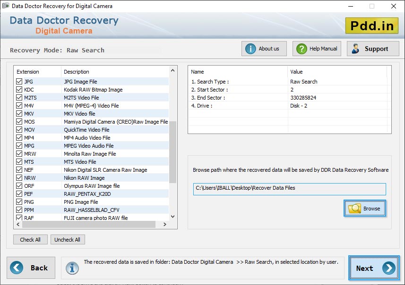Click the End Sector value 330285824
Viewport: 405px width, 285px height.
tap(303, 98)
